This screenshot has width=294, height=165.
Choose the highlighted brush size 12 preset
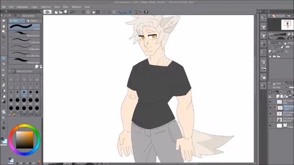click(x=24, y=93)
